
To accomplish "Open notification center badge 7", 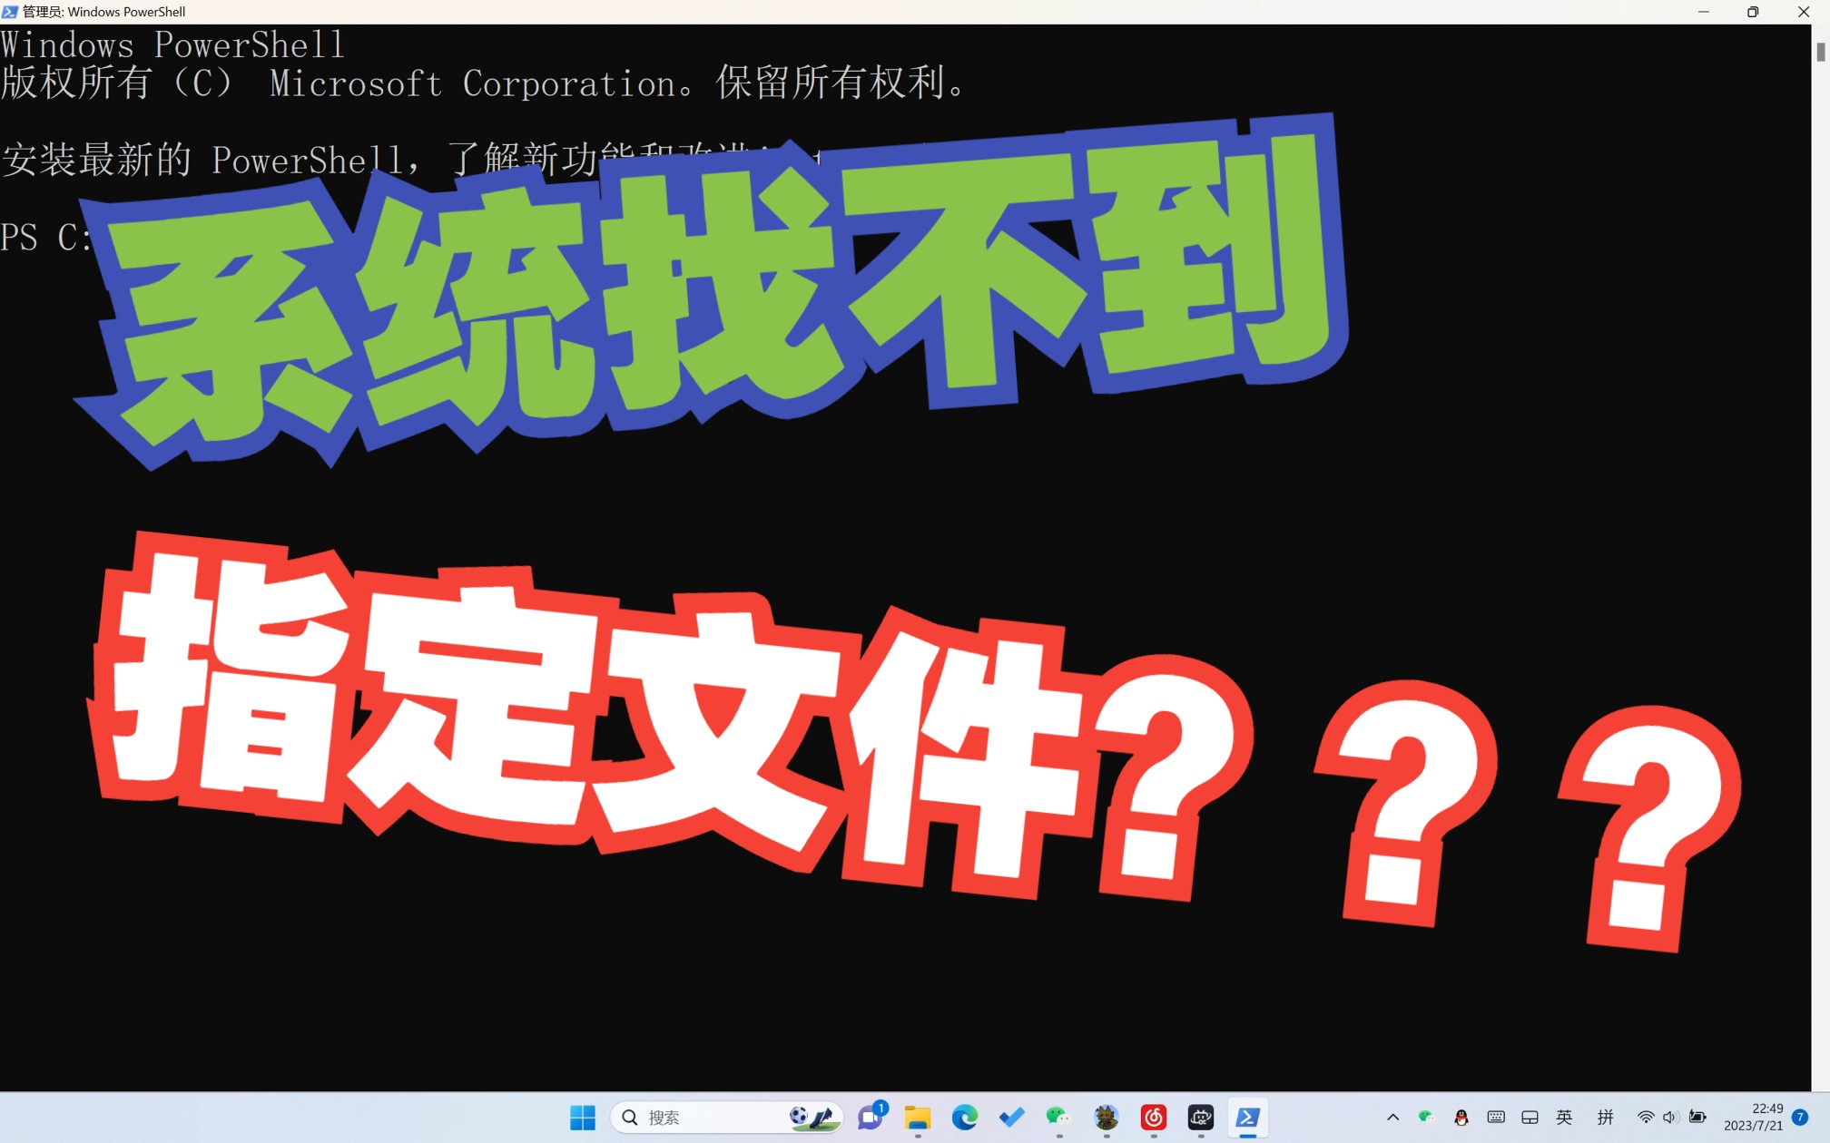I will point(1801,1118).
